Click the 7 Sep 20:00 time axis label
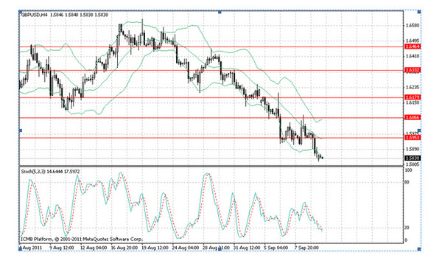 tap(306, 248)
